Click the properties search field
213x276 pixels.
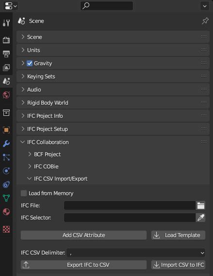pos(107,6)
